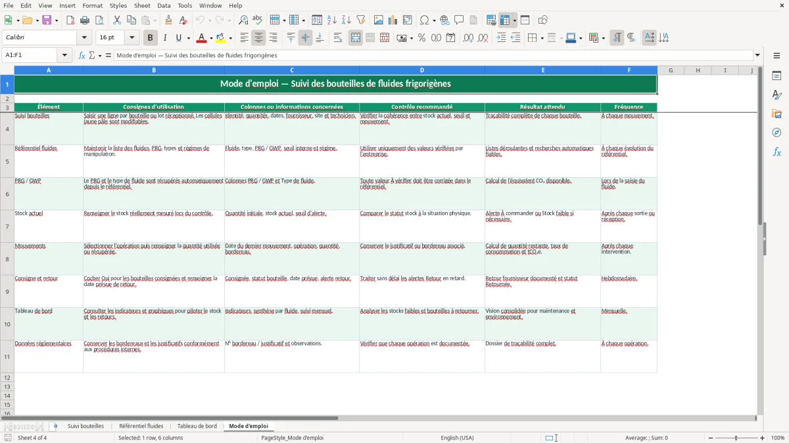
Task: Export directly as PDF
Action: point(70,20)
